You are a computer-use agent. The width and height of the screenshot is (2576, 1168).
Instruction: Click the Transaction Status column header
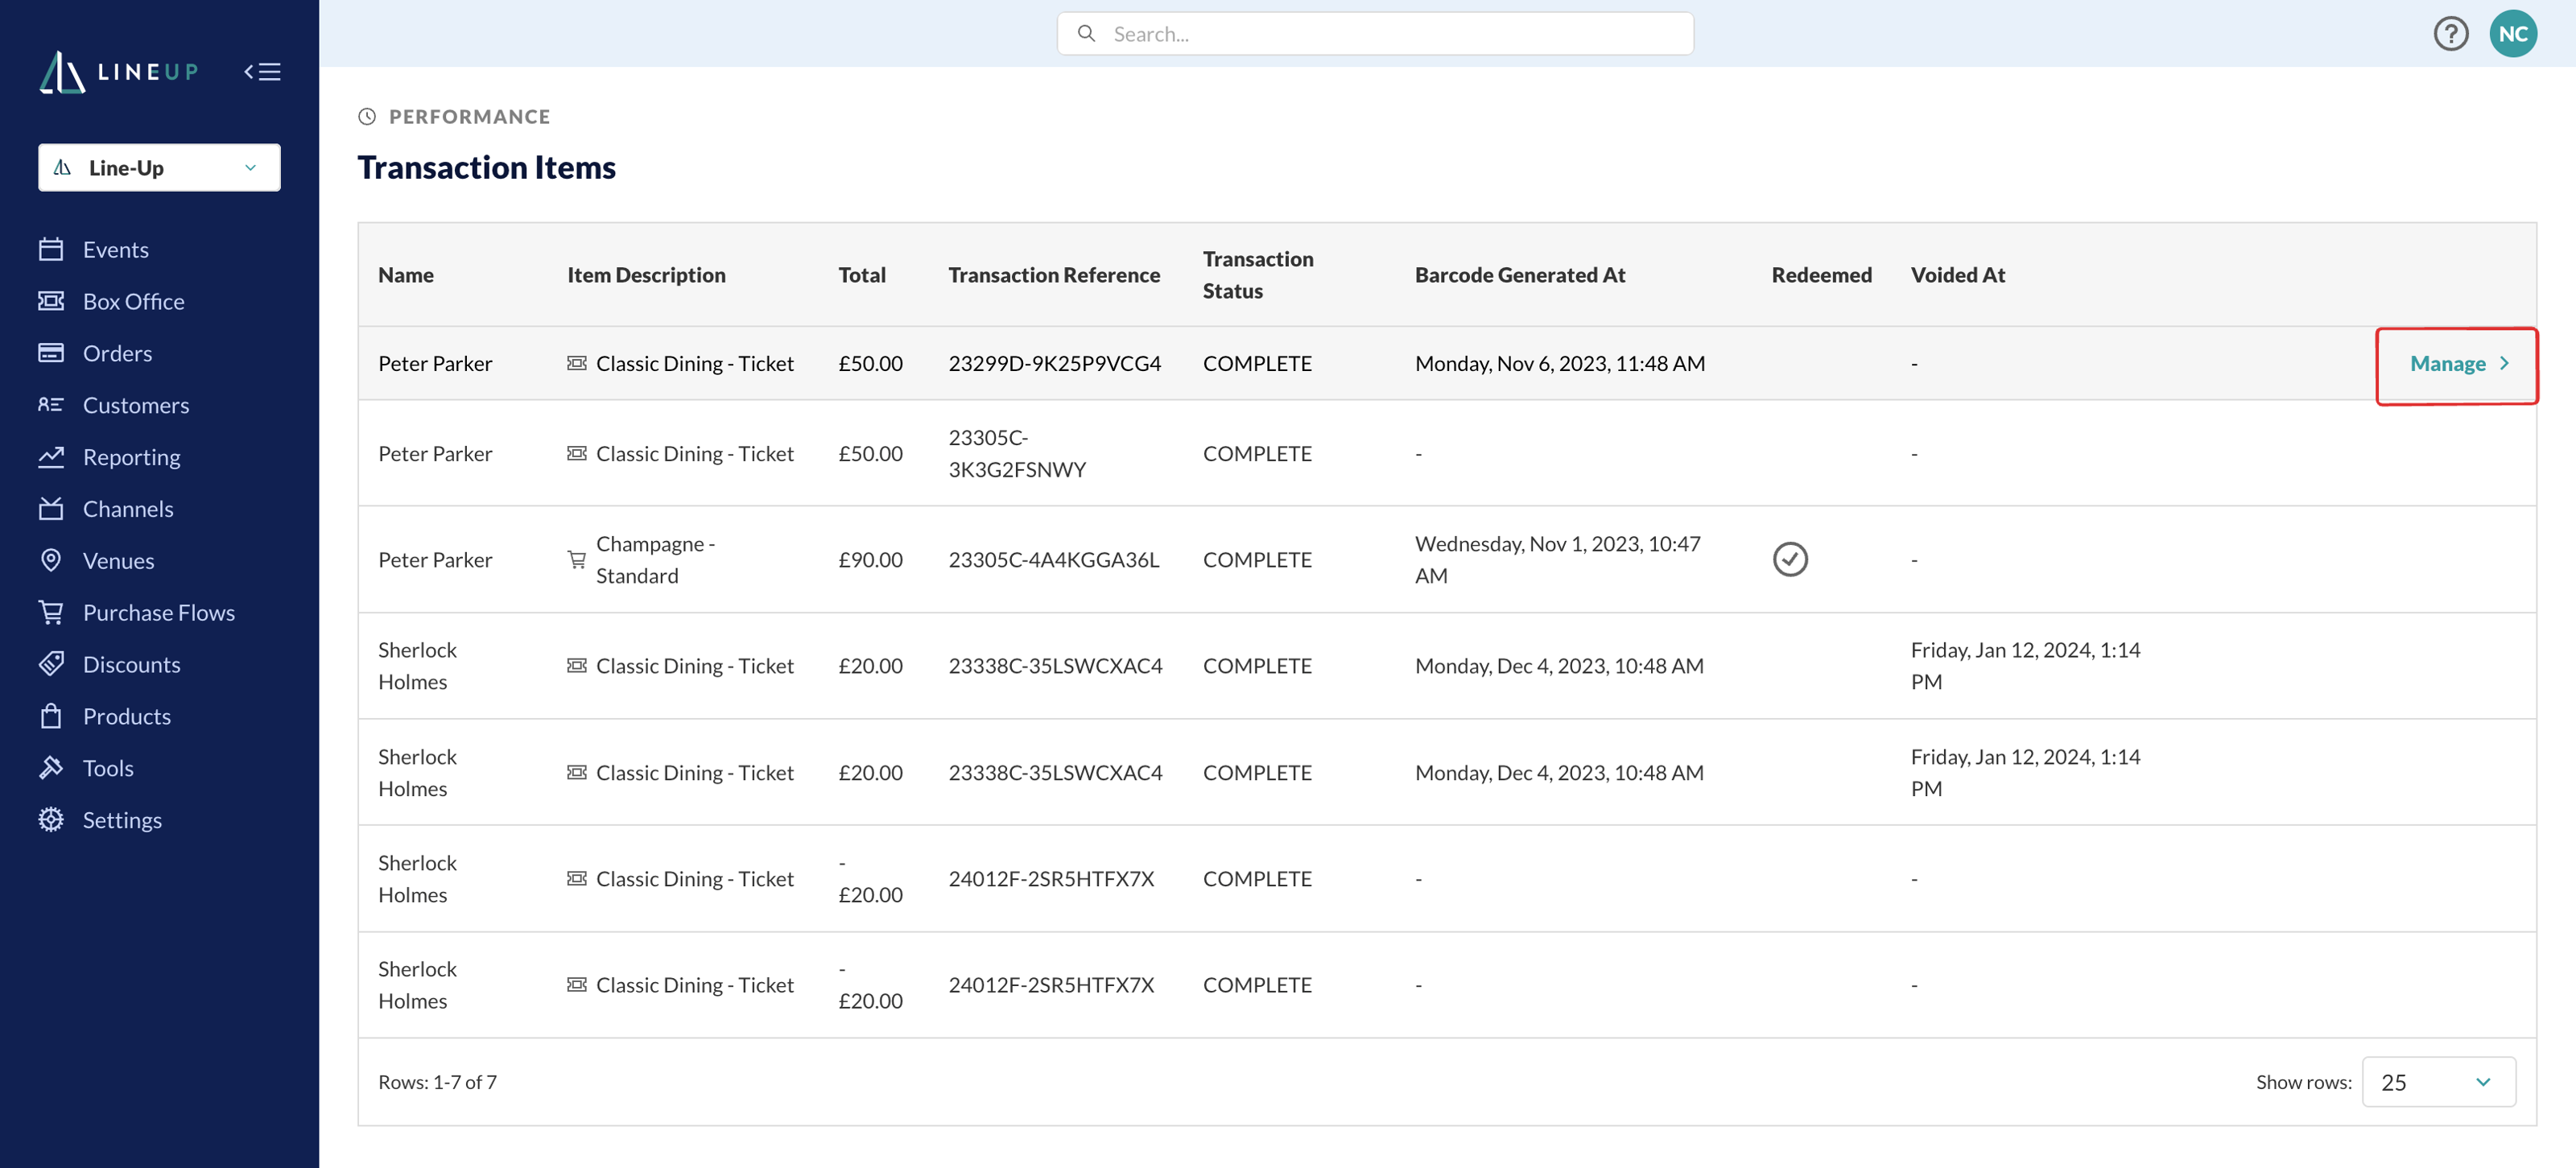tap(1258, 275)
